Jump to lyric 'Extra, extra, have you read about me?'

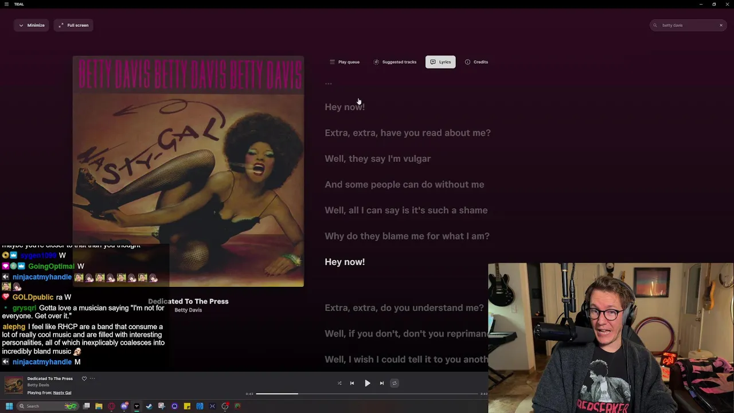(x=408, y=133)
